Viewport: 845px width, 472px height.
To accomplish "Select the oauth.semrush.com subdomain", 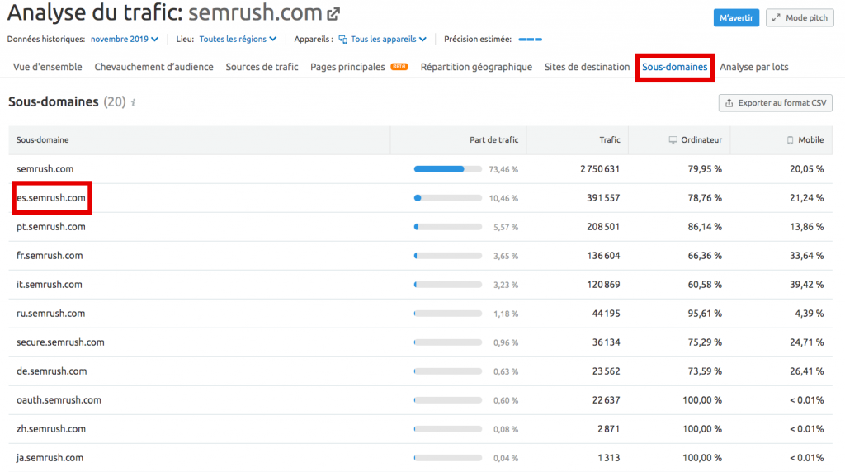I will click(59, 400).
